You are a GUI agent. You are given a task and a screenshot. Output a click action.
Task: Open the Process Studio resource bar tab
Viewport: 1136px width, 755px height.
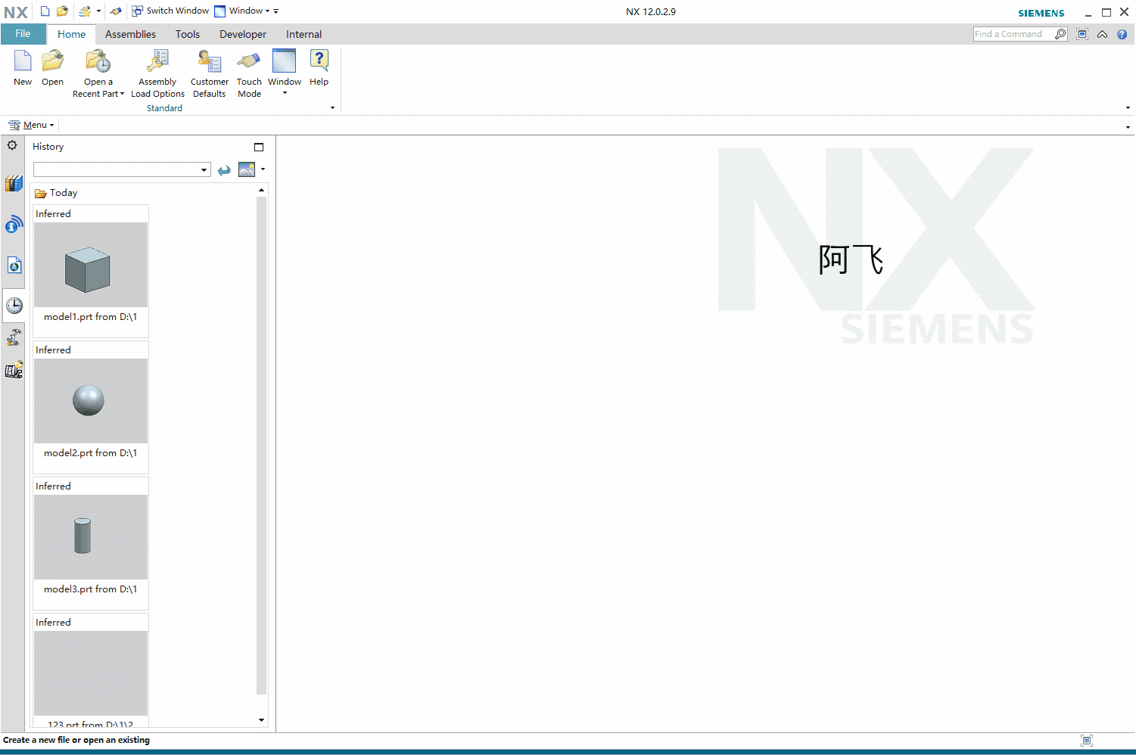click(x=14, y=337)
